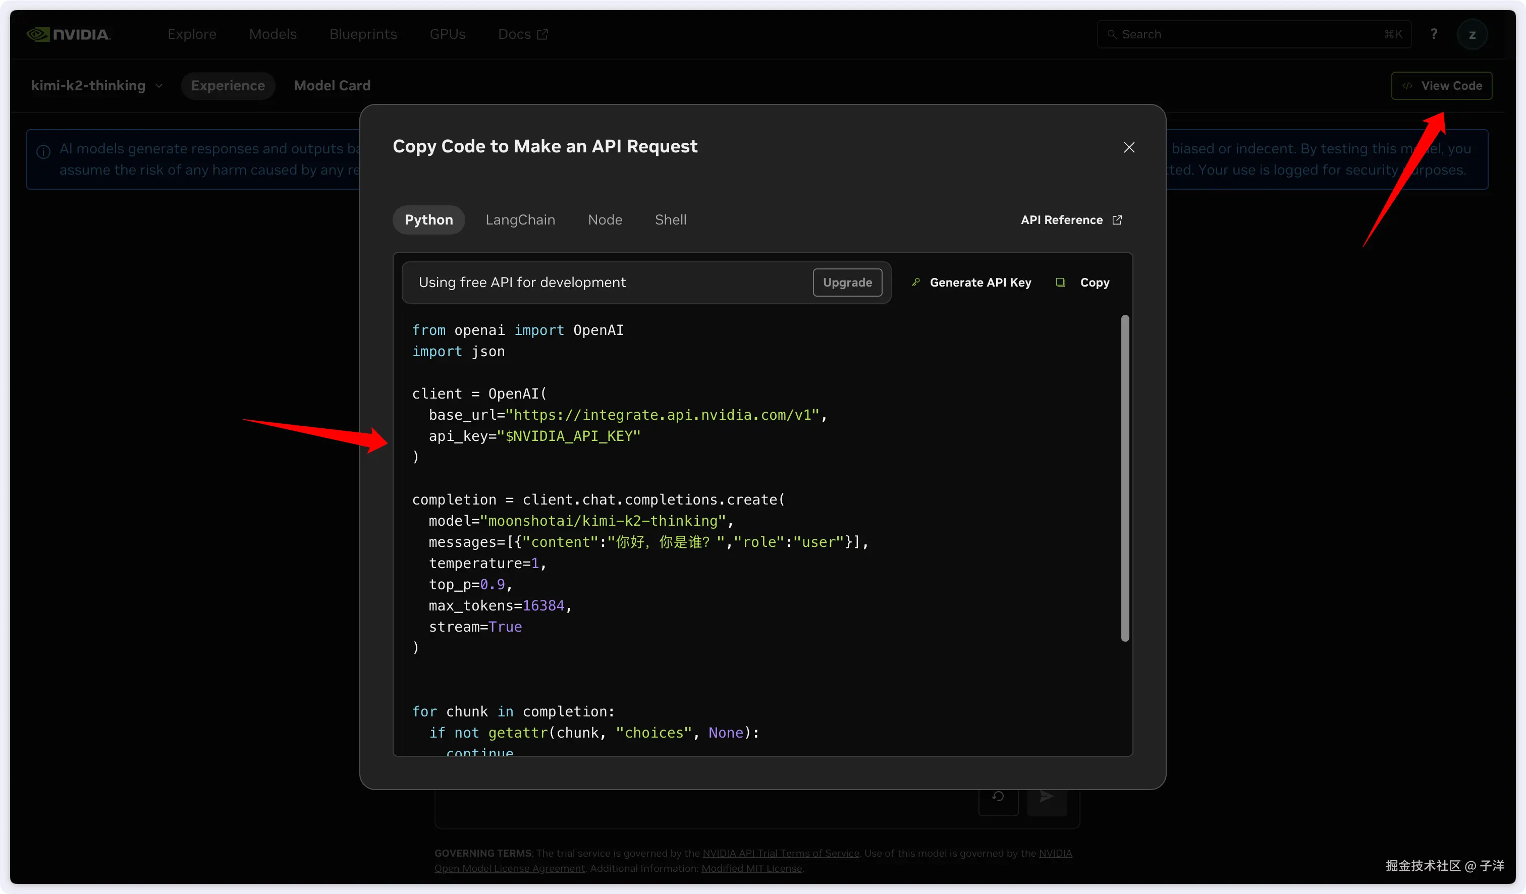Screen dimensions: 1526x894
Task: Select the Python code tab
Action: coord(428,220)
